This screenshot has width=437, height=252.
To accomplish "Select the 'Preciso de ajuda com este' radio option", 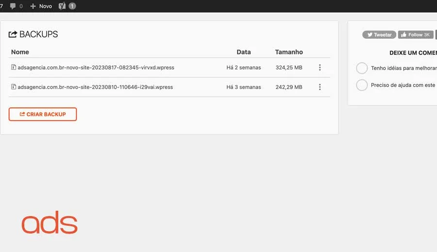I will pos(362,85).
